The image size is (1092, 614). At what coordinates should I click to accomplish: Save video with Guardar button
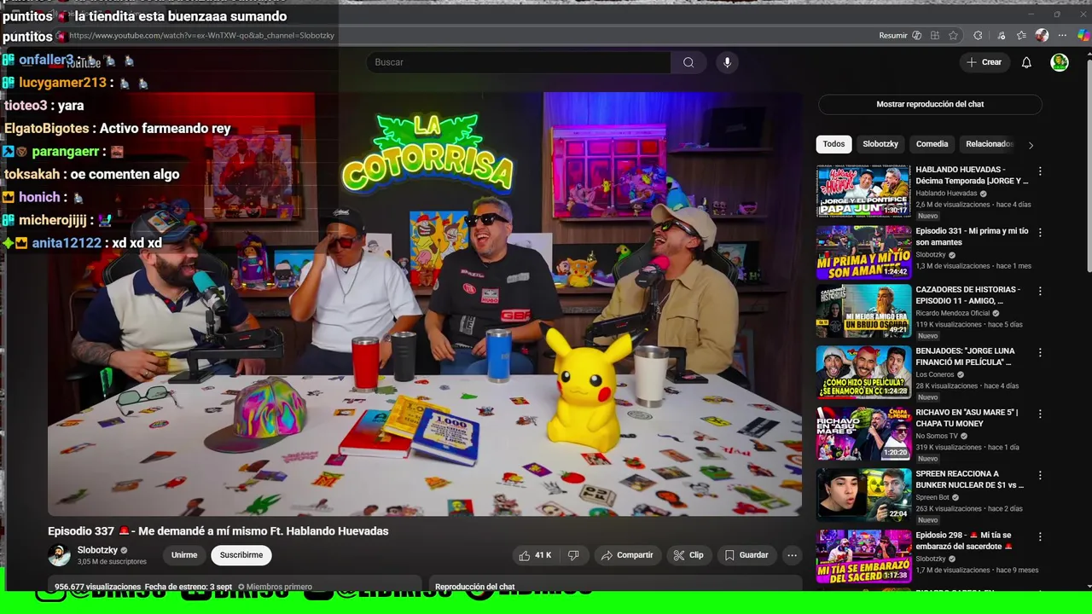746,555
